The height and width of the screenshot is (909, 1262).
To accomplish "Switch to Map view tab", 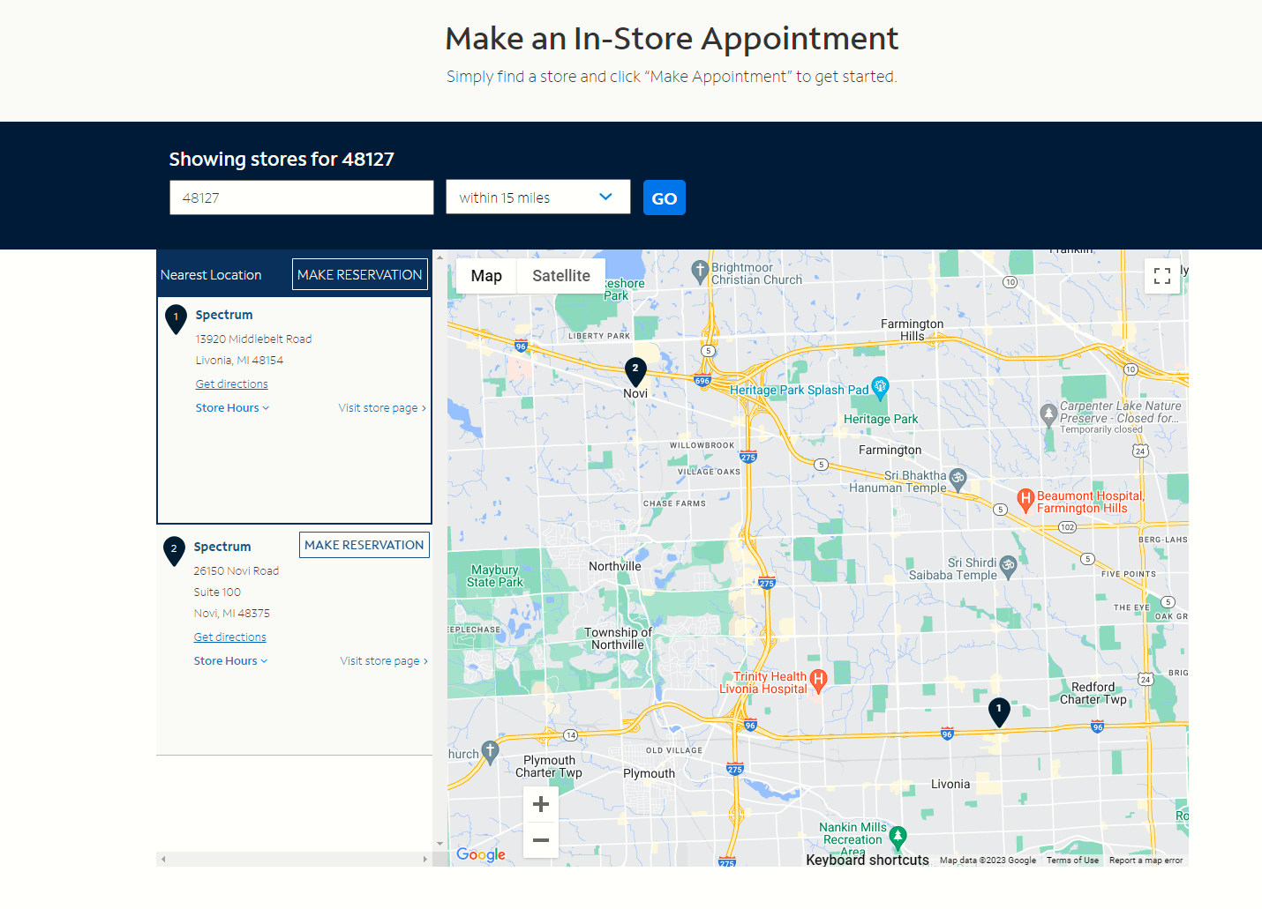I will (486, 276).
